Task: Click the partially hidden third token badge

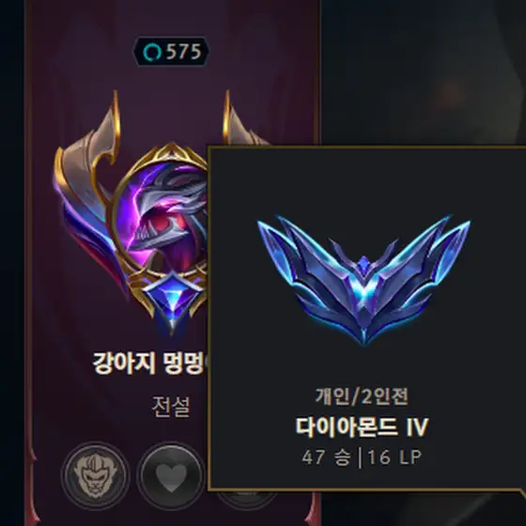Action: click(248, 500)
